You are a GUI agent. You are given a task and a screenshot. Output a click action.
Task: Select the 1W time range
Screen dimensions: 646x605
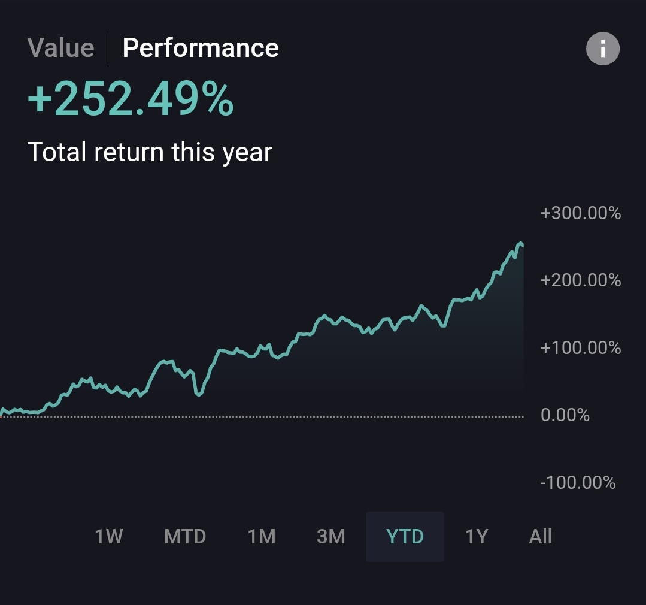pos(108,536)
